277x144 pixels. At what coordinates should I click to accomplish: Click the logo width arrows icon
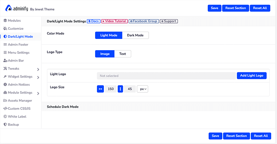(x=100, y=89)
